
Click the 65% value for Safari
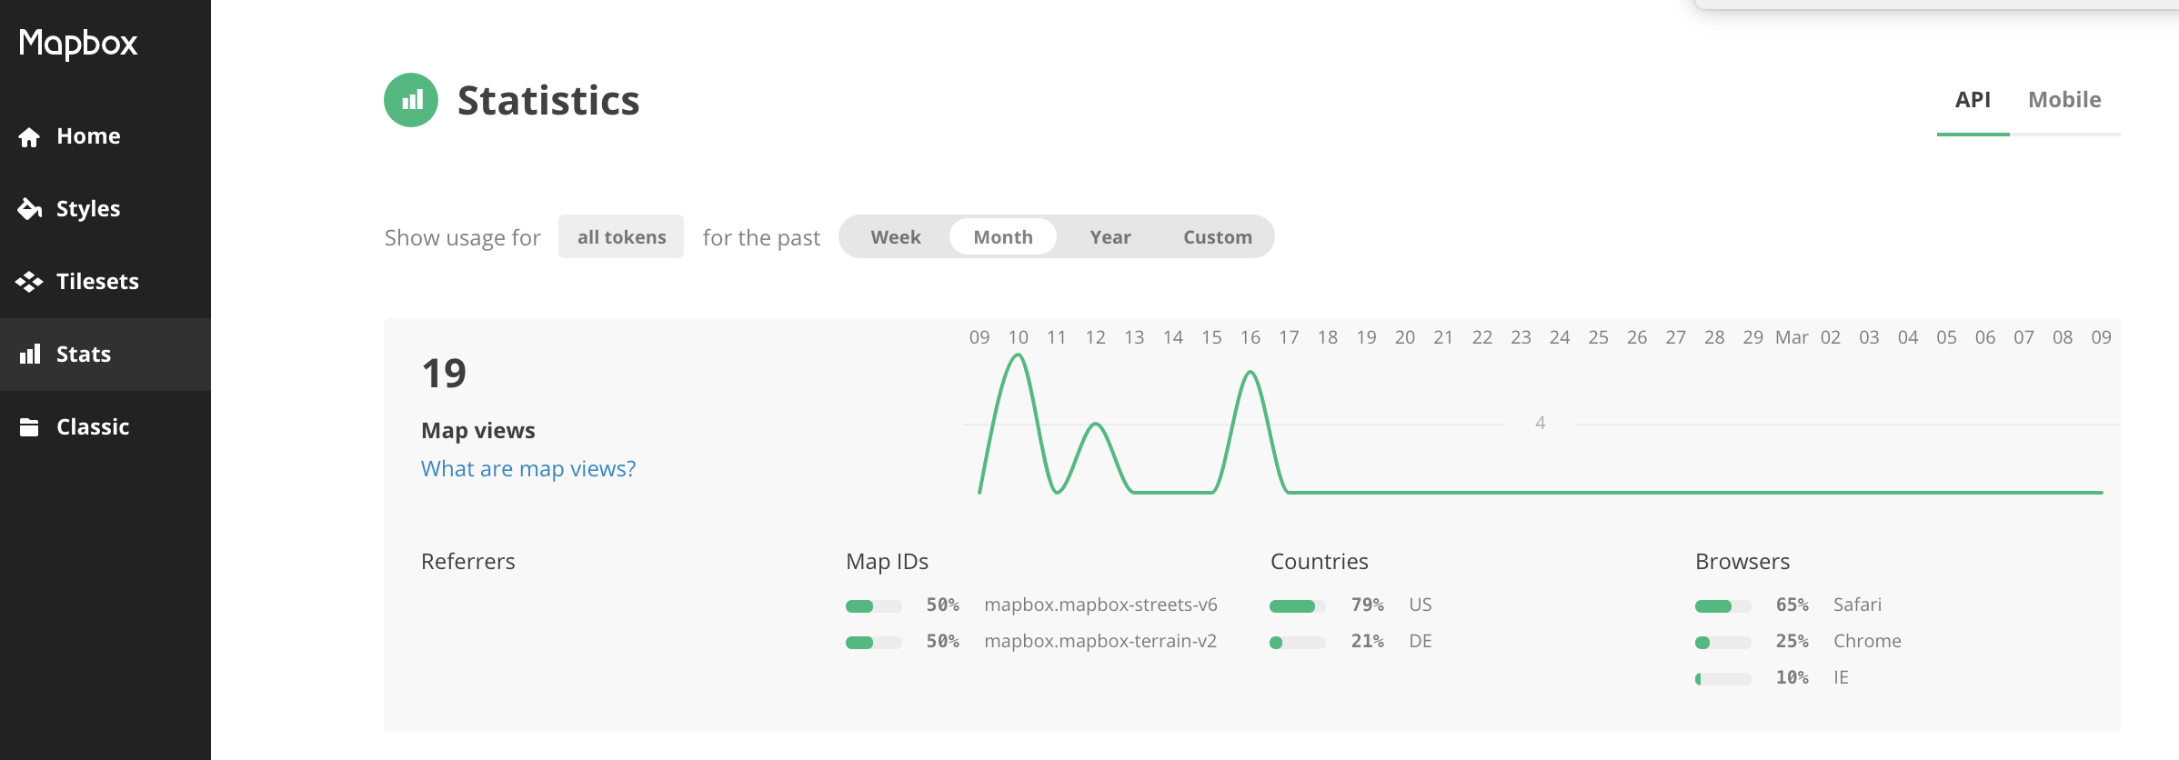[1792, 605]
